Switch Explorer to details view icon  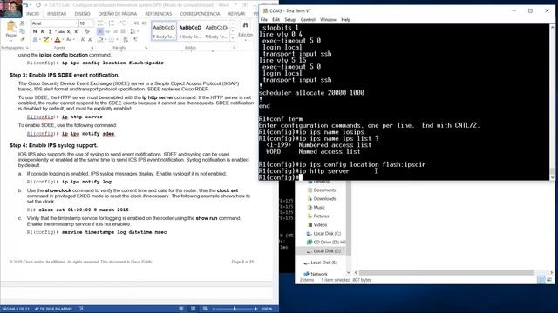[541, 280]
